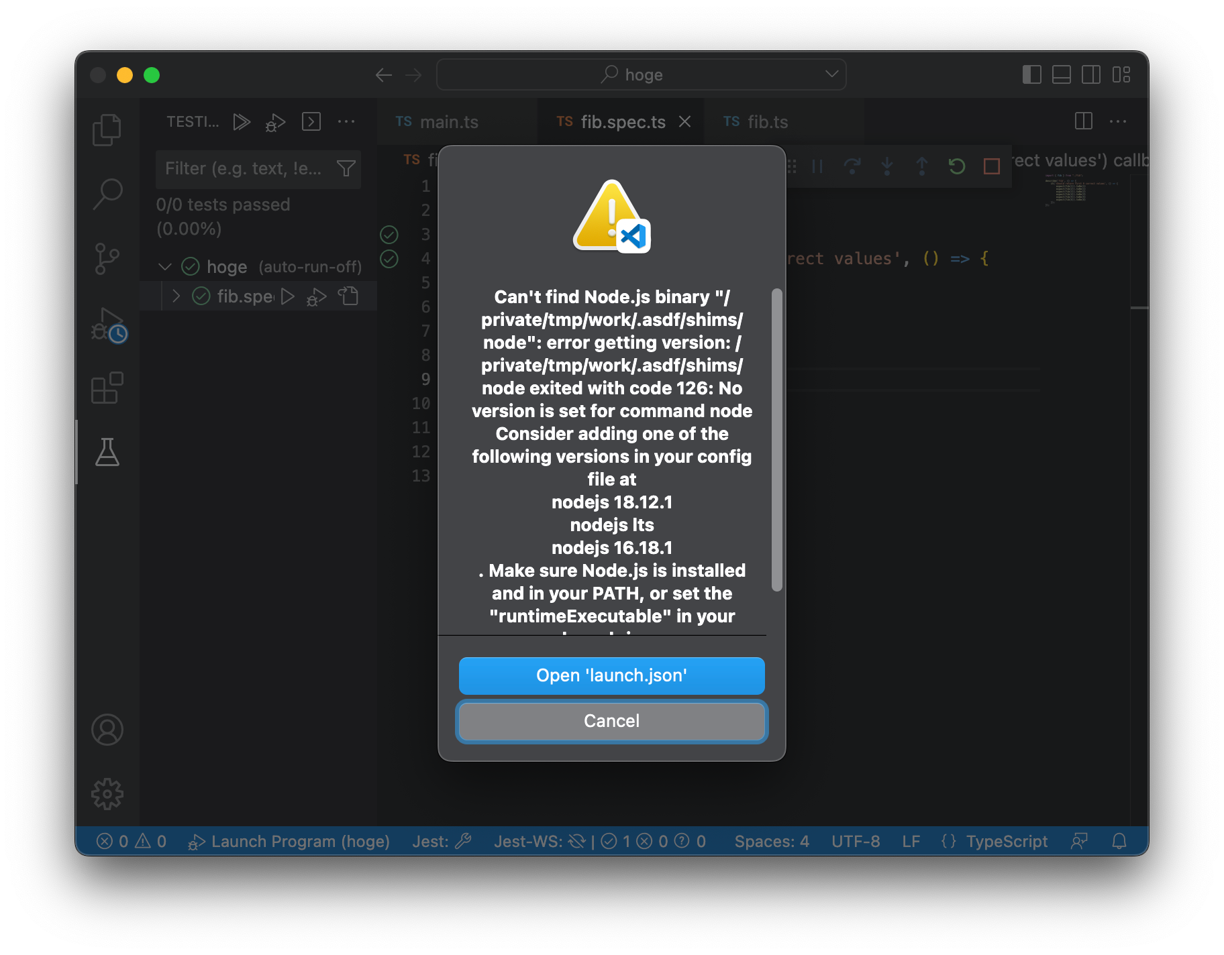
Task: Show test output terminal icon
Action: tap(311, 121)
